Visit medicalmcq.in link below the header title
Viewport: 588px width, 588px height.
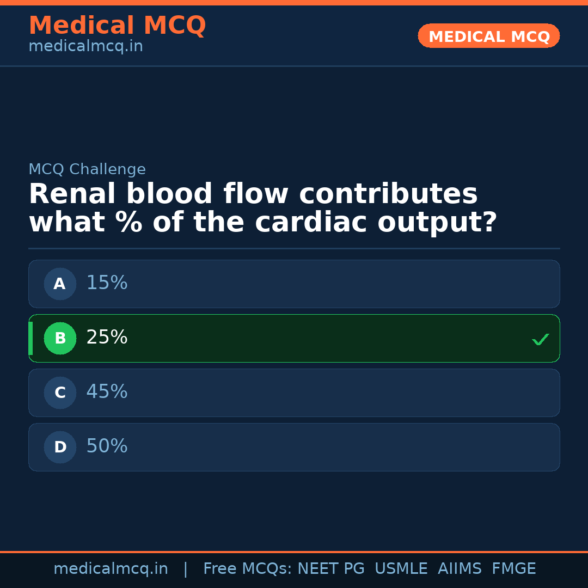point(85,47)
